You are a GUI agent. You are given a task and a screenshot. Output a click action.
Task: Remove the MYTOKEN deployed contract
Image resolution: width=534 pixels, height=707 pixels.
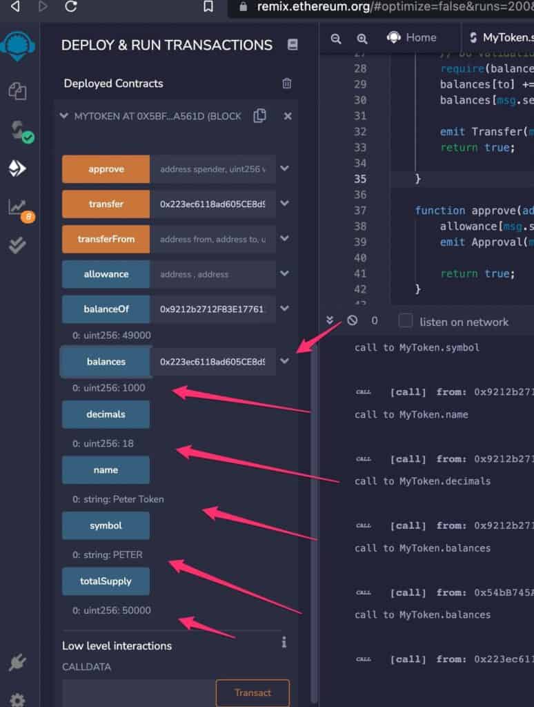click(x=288, y=116)
